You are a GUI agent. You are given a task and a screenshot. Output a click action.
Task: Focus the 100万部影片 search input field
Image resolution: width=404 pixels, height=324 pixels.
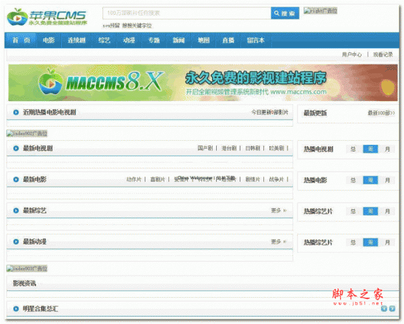click(x=187, y=13)
